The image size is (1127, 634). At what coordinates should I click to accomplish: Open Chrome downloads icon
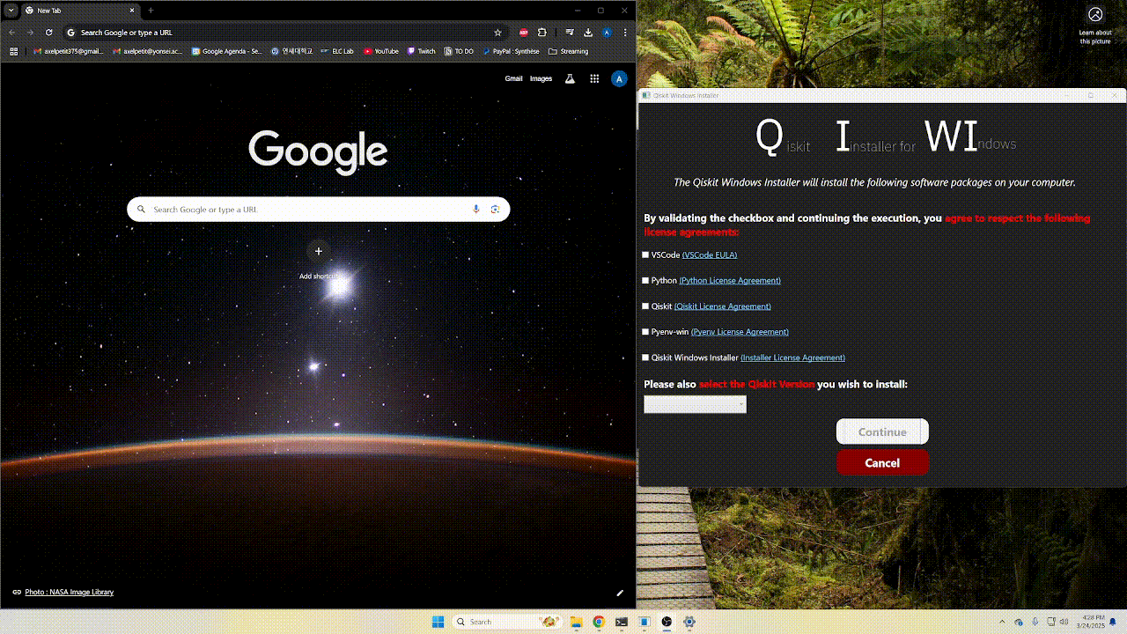point(588,33)
